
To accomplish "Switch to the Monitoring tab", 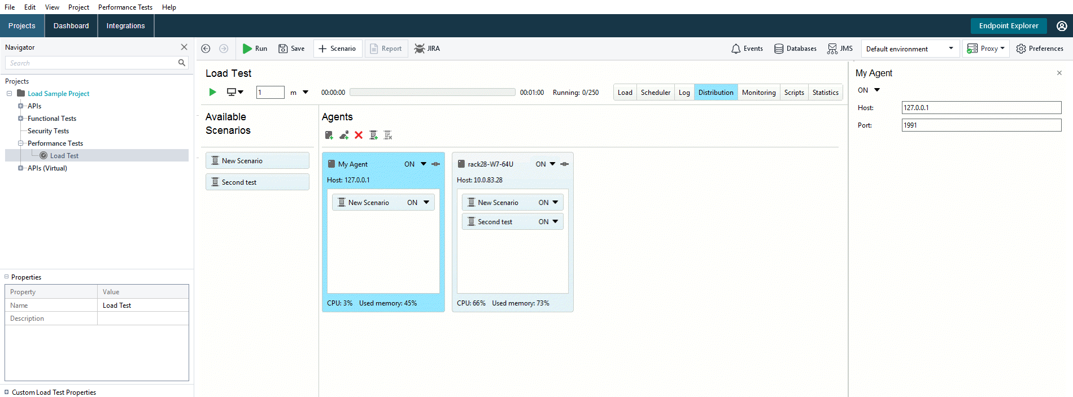I will [x=758, y=93].
